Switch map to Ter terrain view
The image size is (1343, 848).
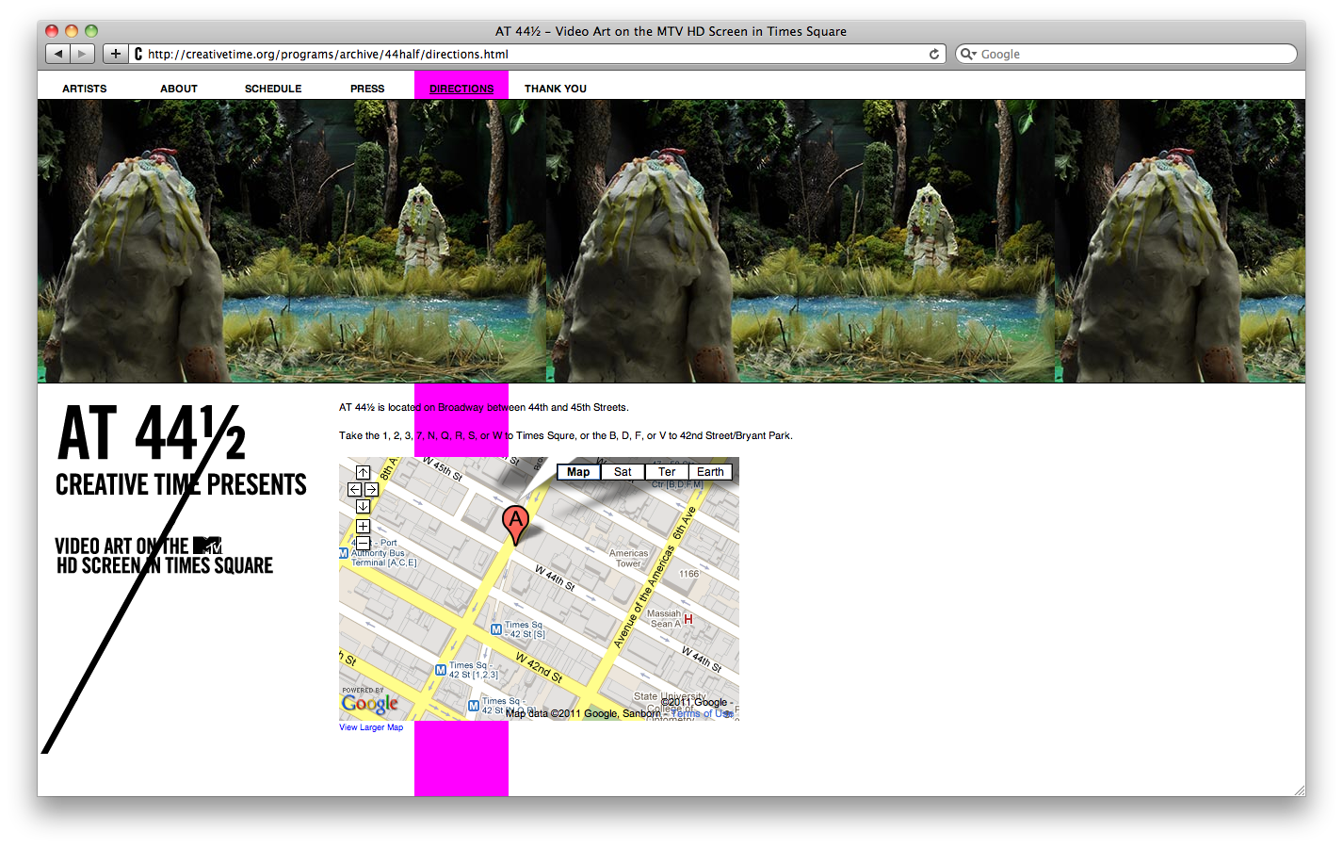(x=667, y=472)
